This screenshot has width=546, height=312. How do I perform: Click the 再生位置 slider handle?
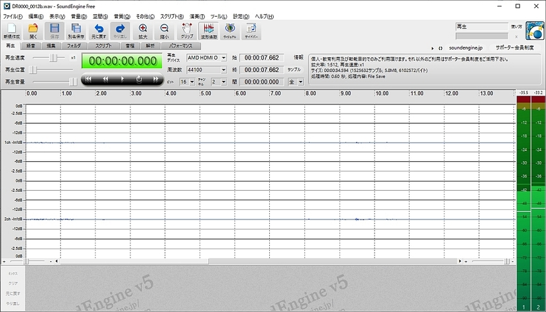33,70
